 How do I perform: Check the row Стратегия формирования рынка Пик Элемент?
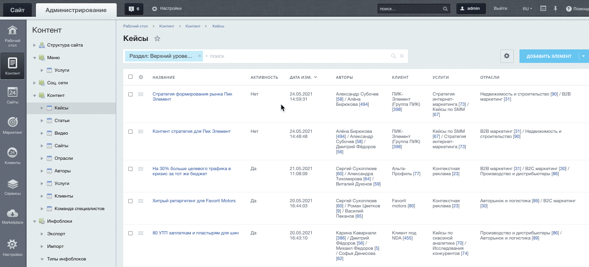[x=131, y=94]
